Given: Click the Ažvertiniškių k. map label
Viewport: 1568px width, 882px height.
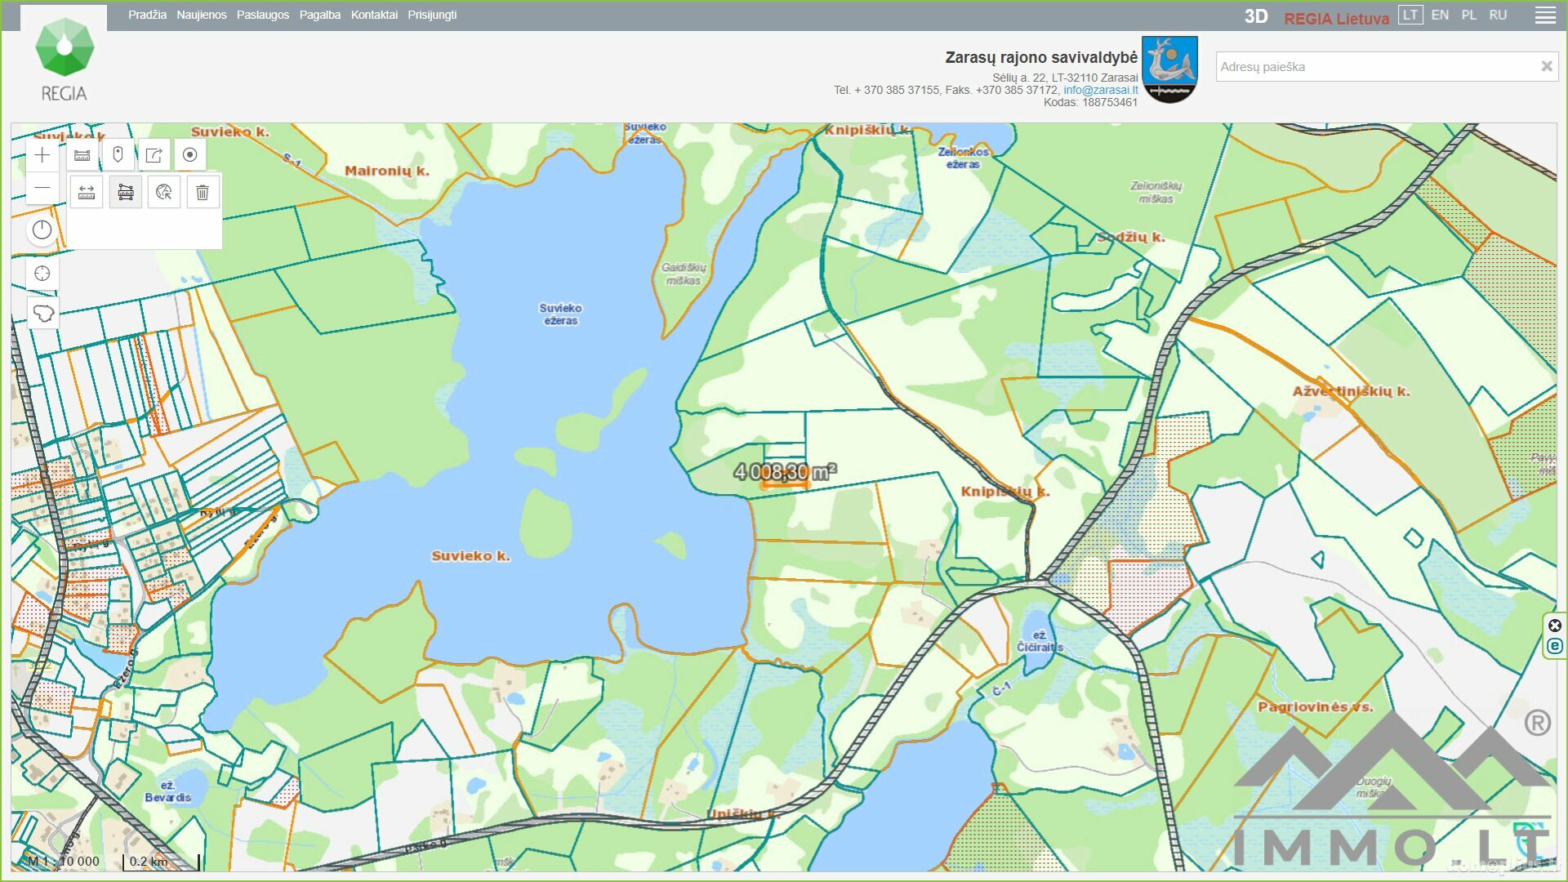Looking at the screenshot, I should (1351, 391).
